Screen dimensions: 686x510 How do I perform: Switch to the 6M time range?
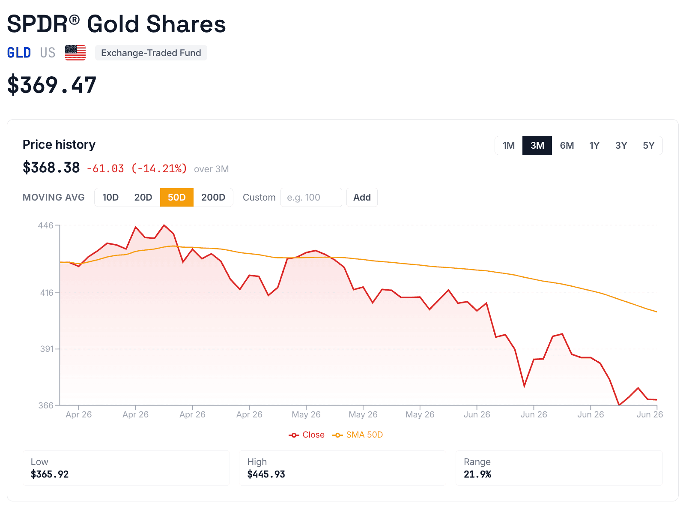pos(567,145)
